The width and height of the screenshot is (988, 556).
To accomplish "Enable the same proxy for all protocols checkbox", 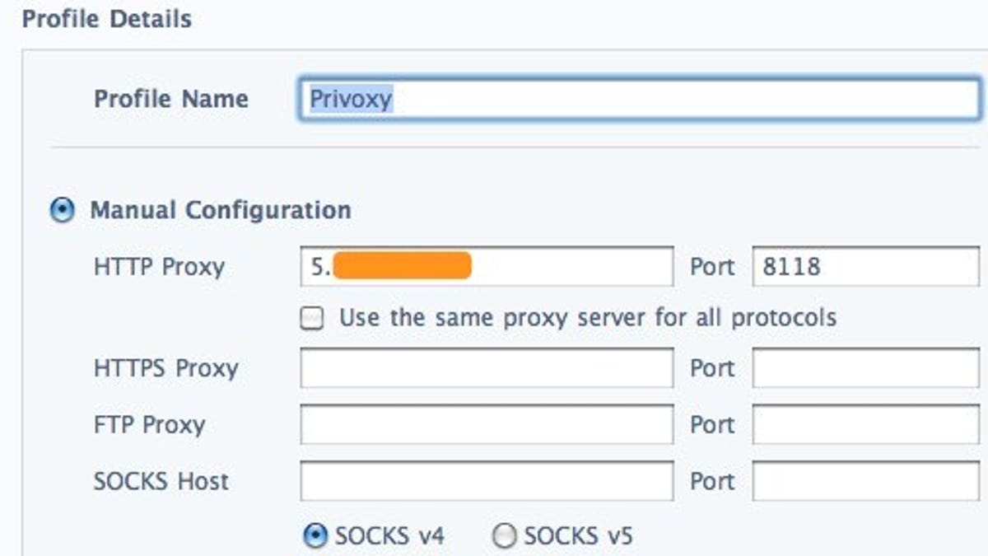I will pos(312,318).
